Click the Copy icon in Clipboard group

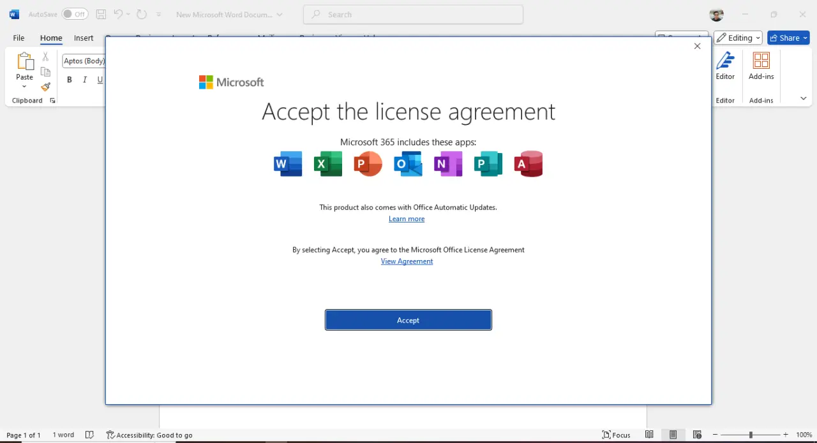(45, 72)
